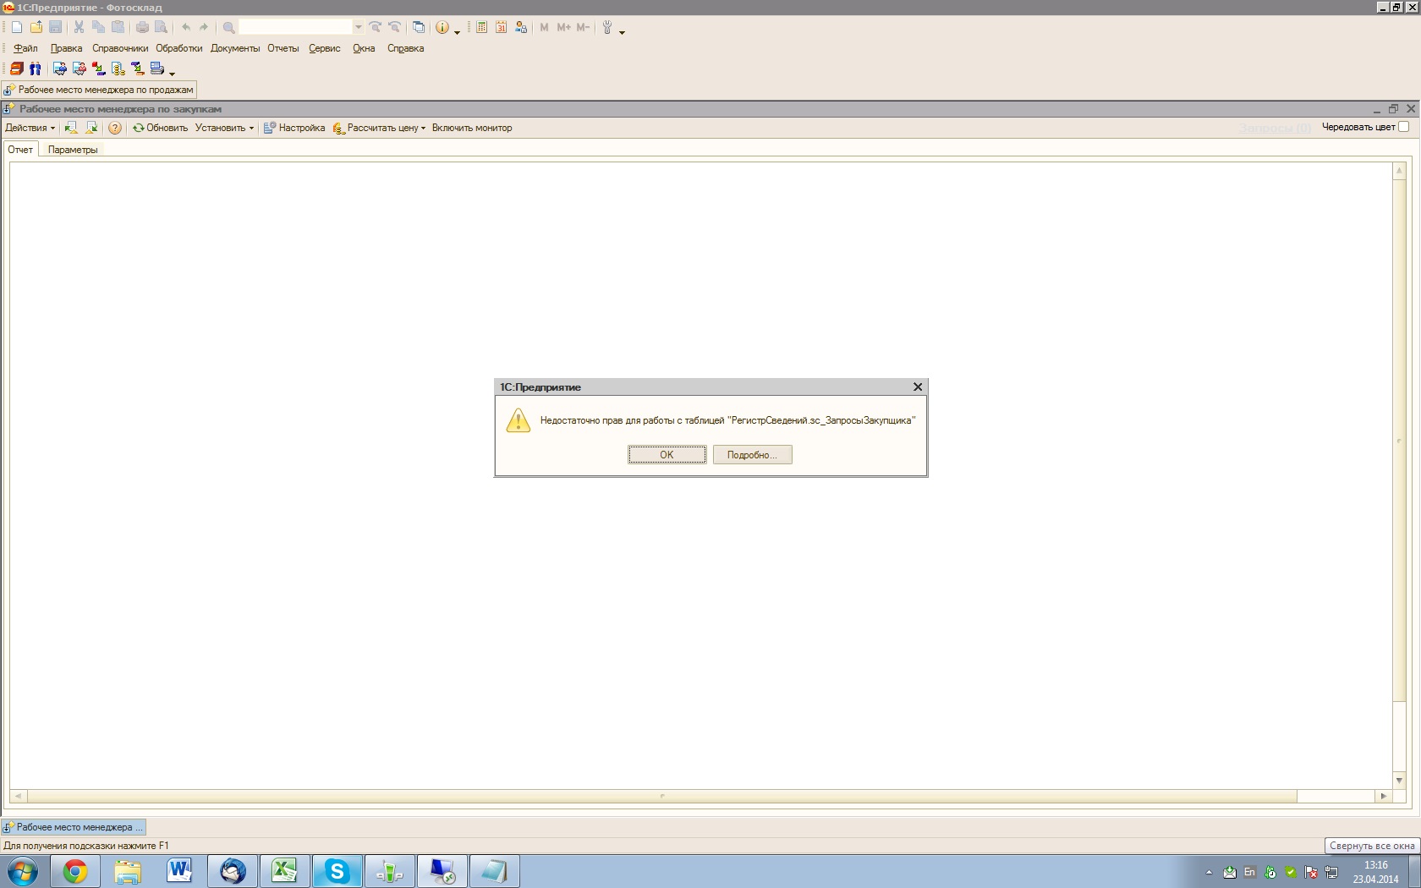Click the Обновить button
Screen dimensions: 1421x888
160,128
